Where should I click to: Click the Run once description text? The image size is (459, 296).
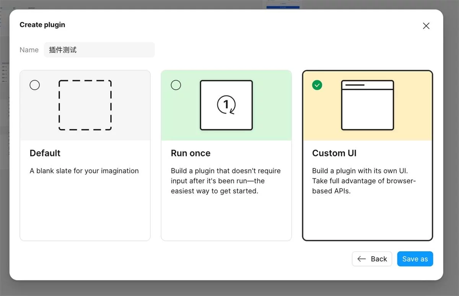point(226,181)
